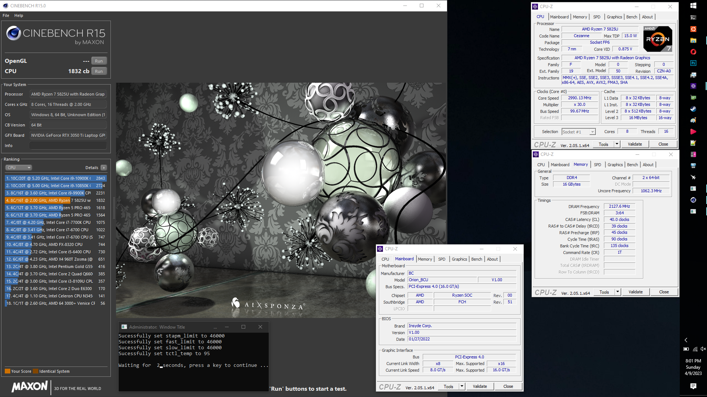
Task: Click the Processor field in Cinebench
Action: point(68,94)
